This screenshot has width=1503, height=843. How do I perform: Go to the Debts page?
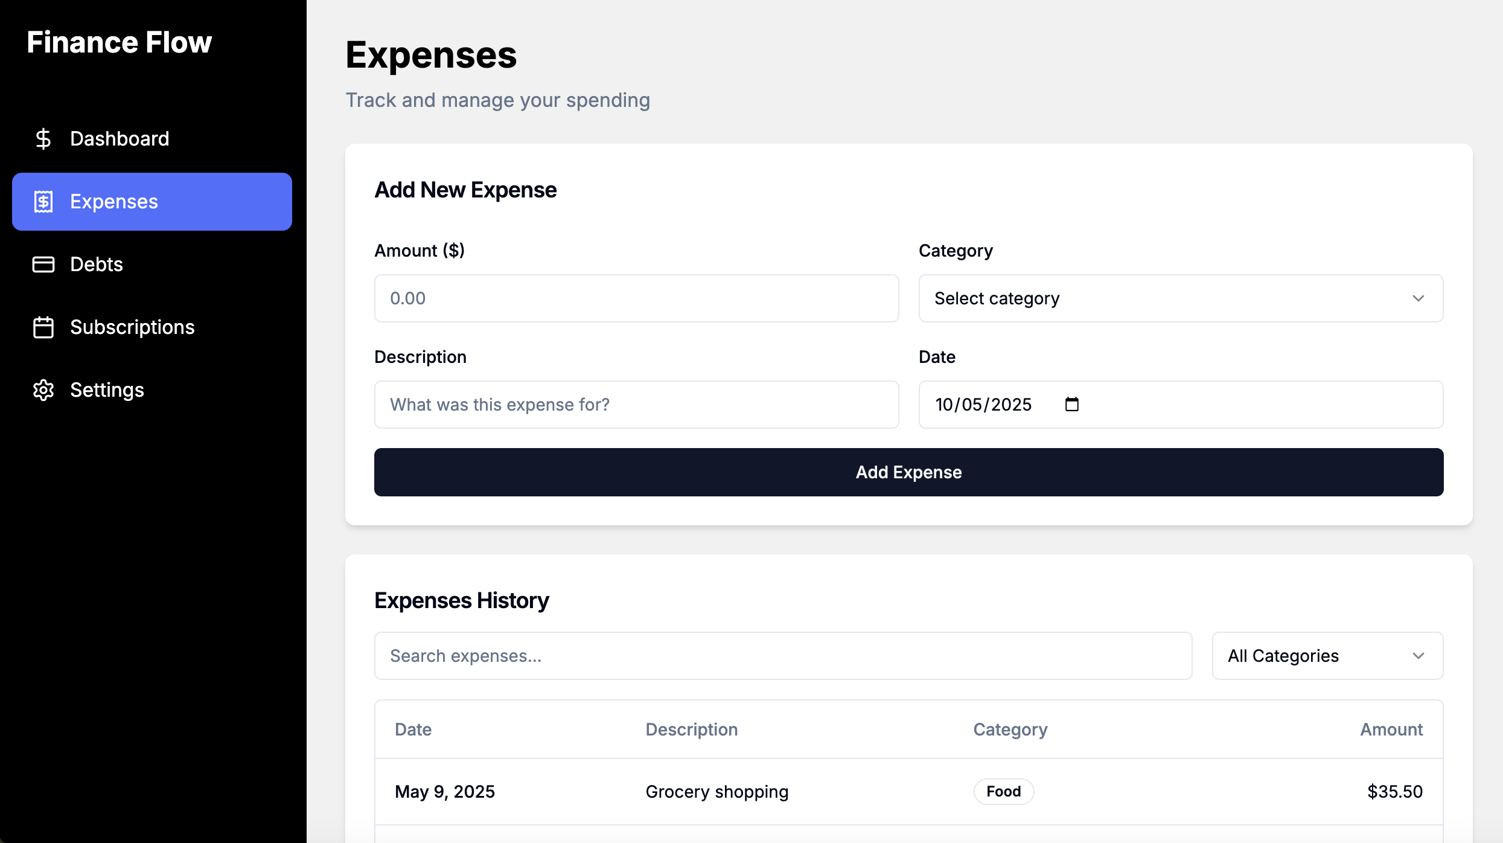pos(97,264)
